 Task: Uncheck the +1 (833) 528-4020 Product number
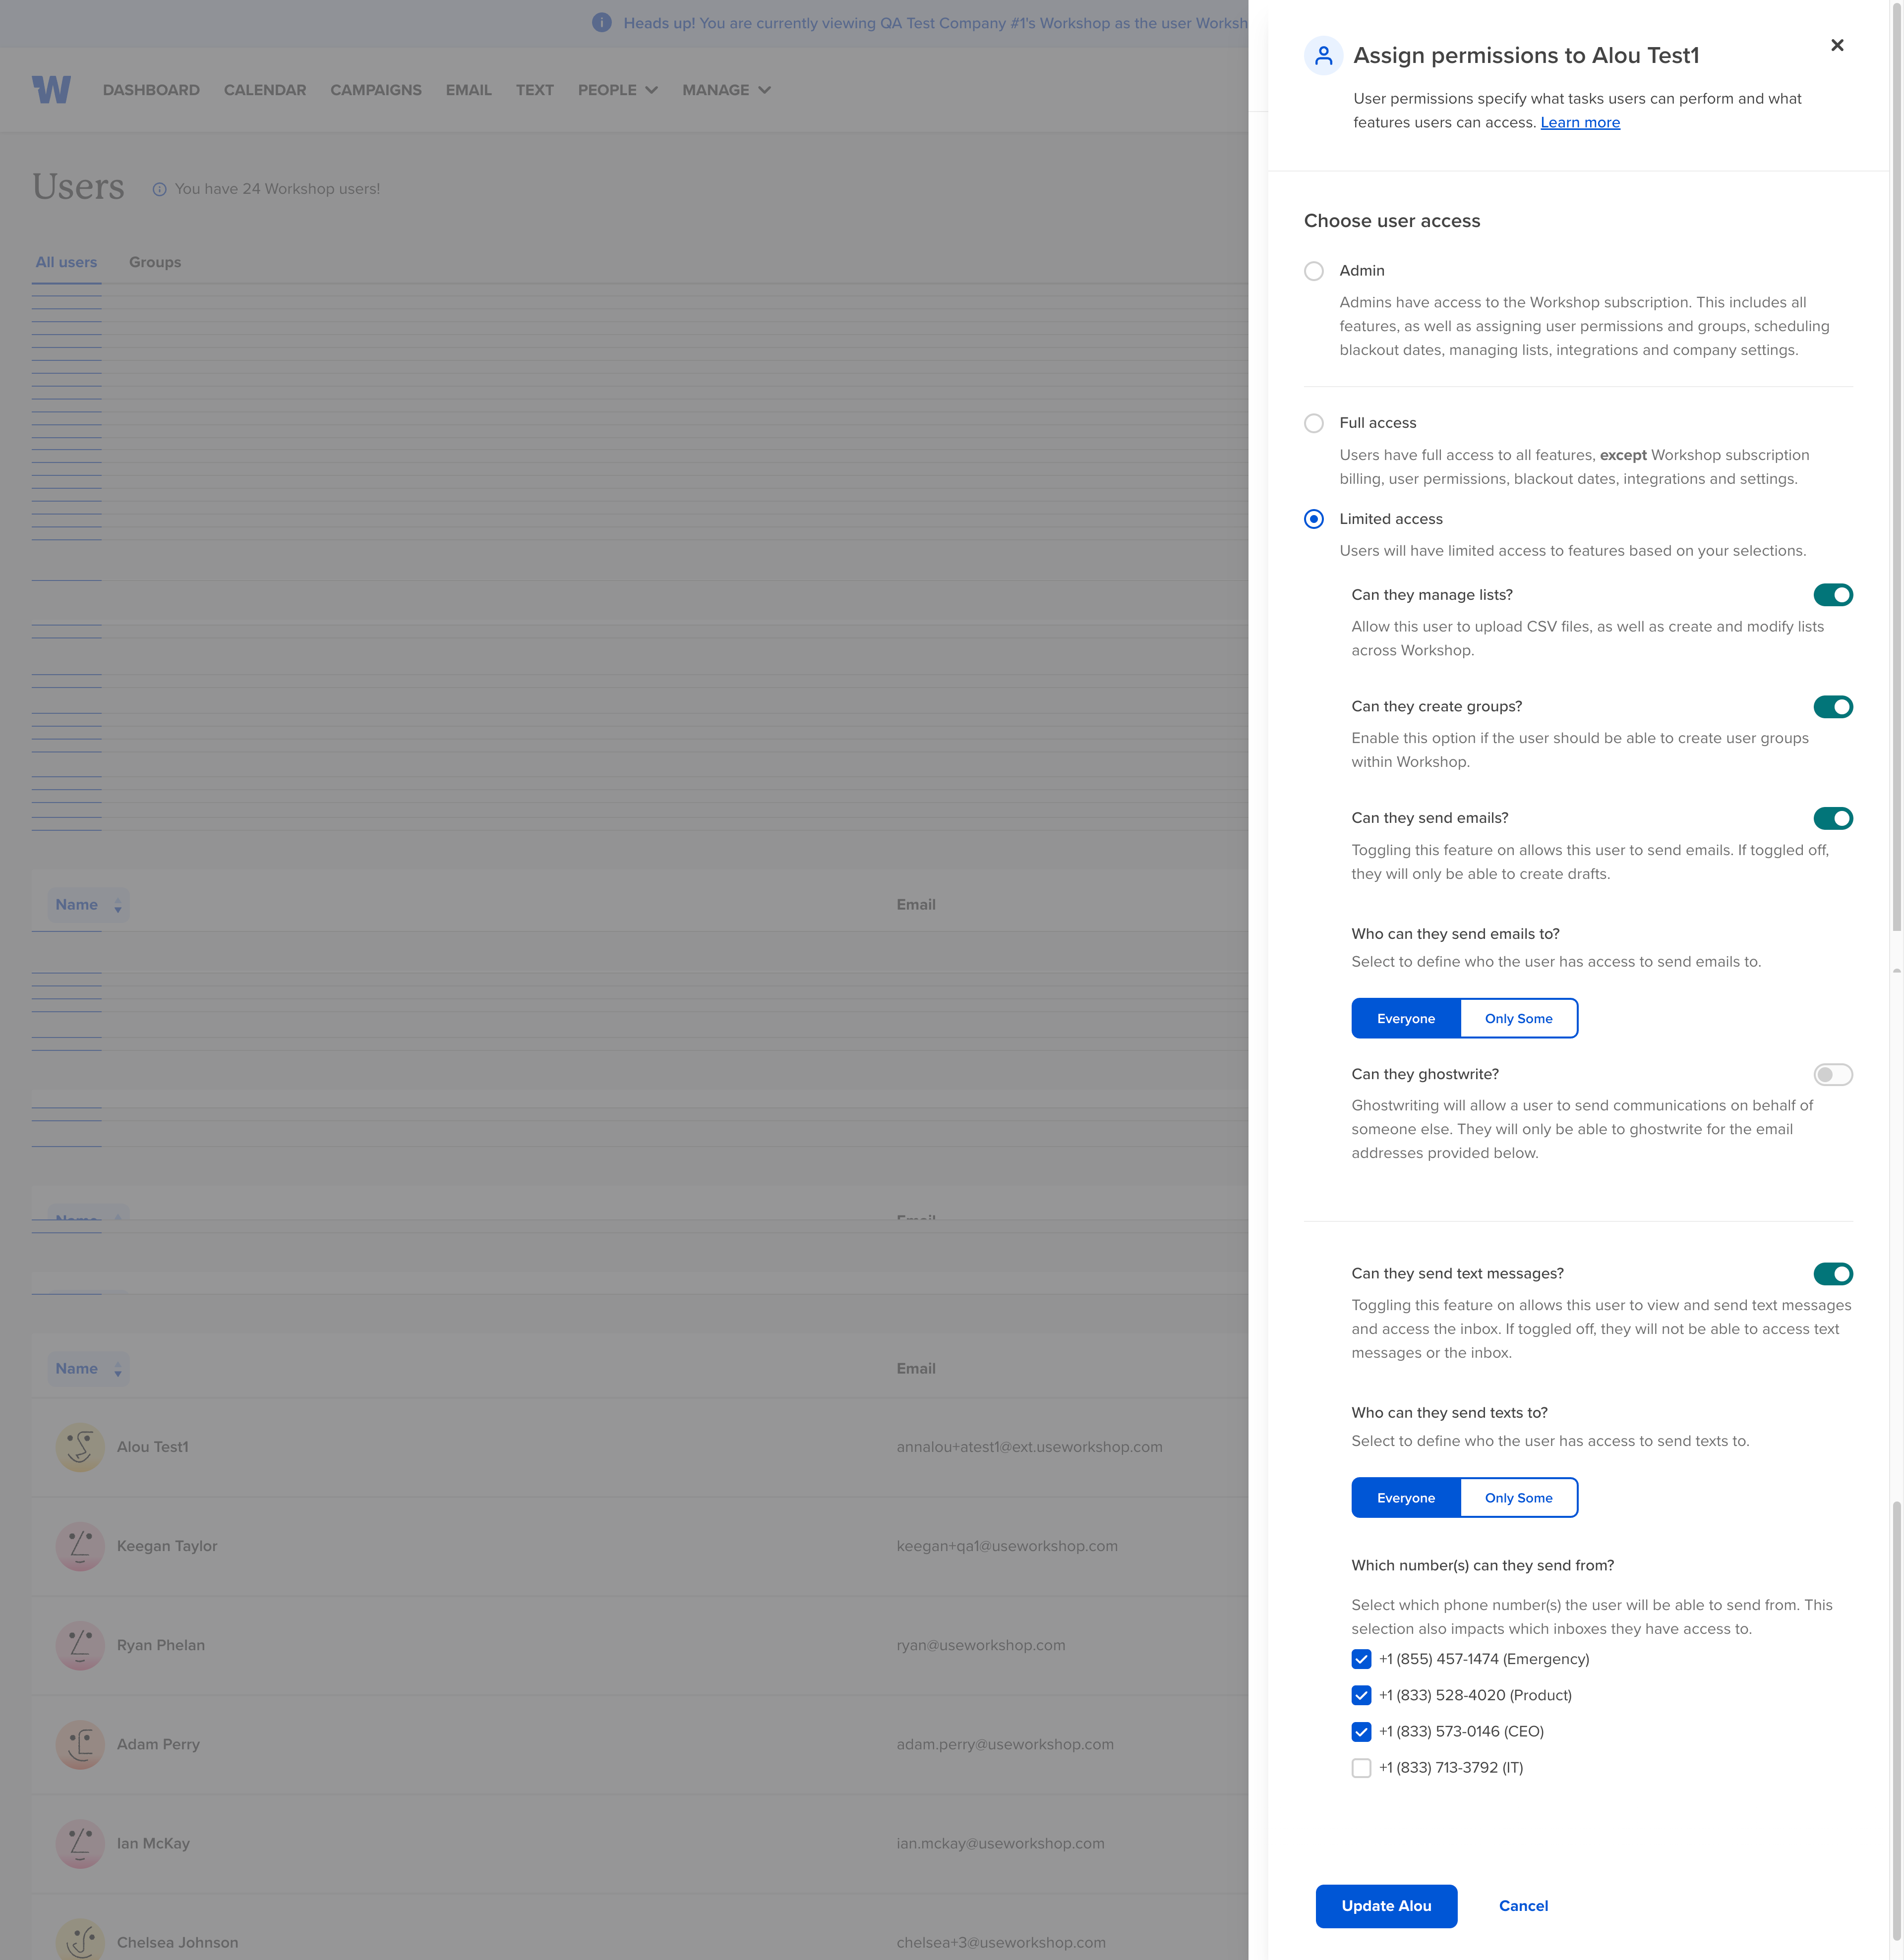pyautogui.click(x=1361, y=1695)
